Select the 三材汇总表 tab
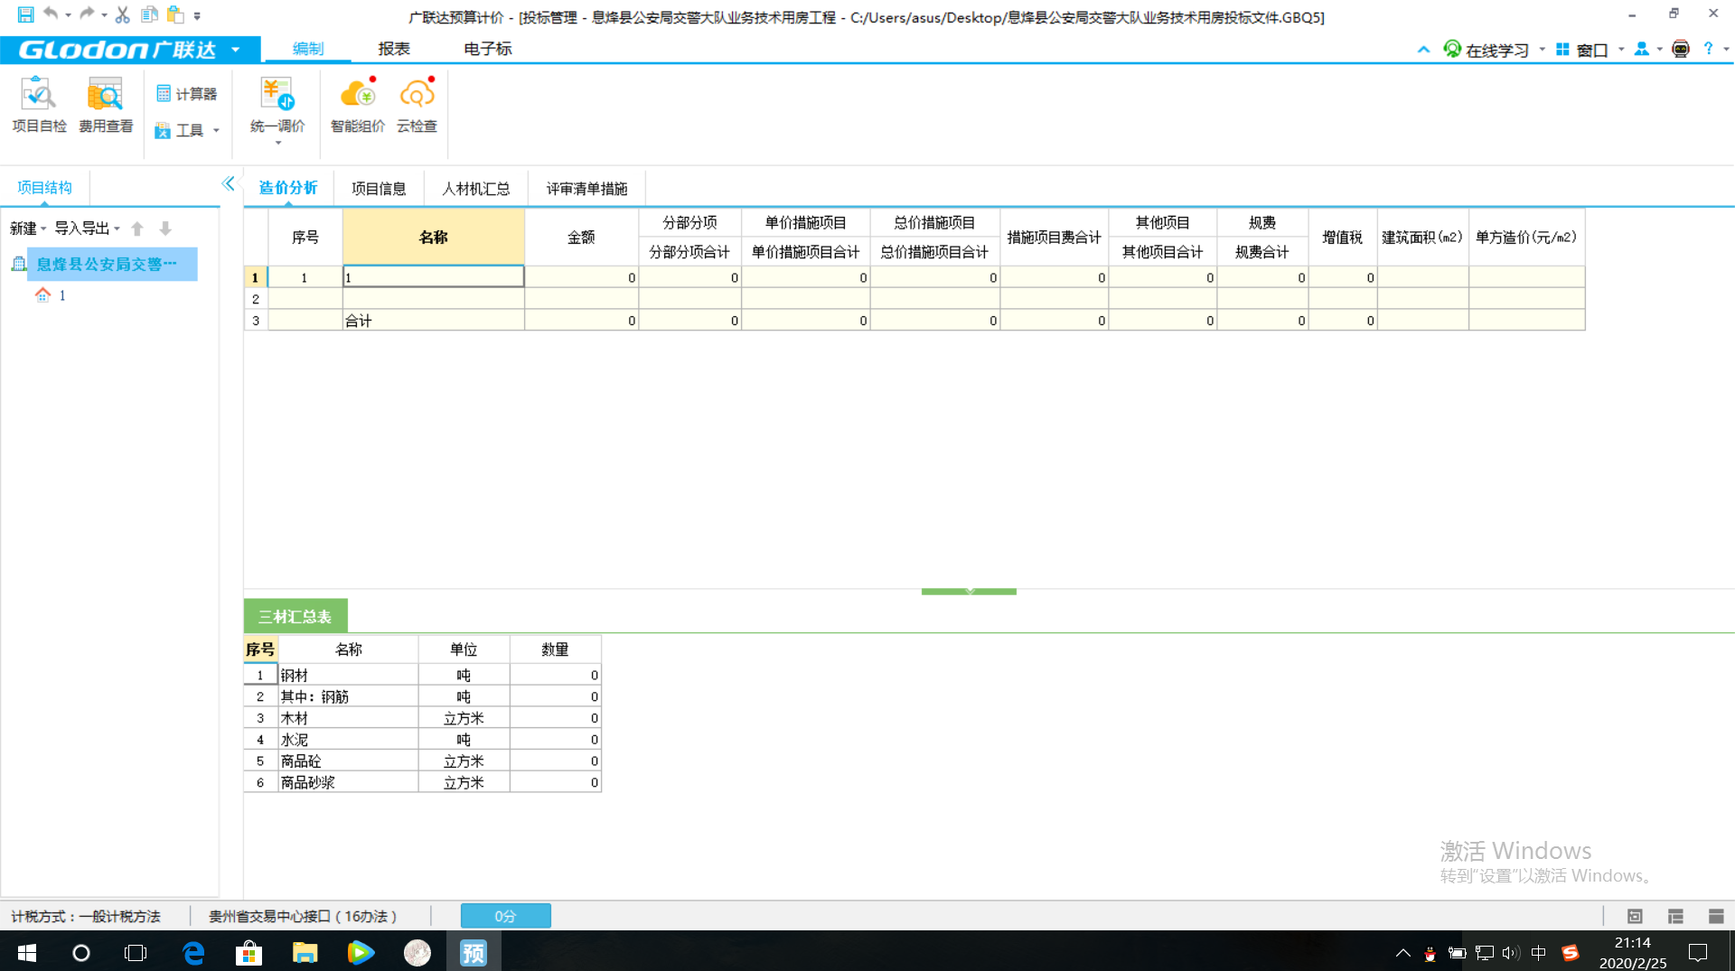Image resolution: width=1735 pixels, height=971 pixels. coord(295,616)
